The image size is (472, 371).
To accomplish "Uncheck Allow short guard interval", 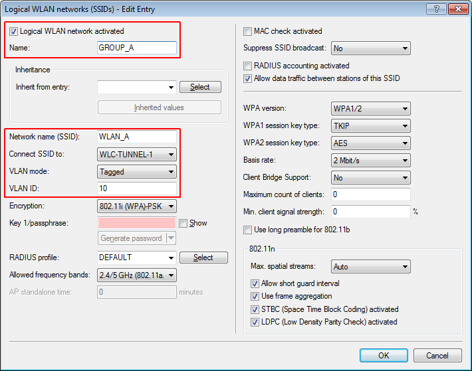I will click(255, 284).
